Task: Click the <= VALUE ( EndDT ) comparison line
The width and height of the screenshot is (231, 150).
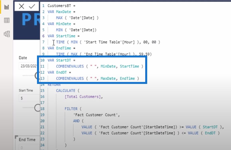Action: [x=151, y=133]
